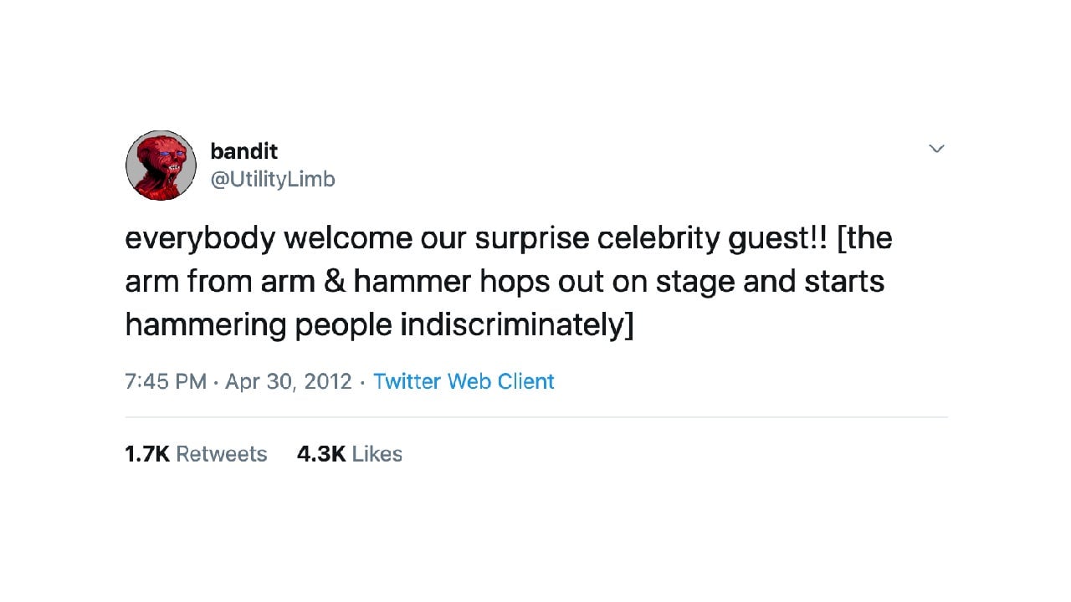View the 1.7K Retweets list

(x=196, y=454)
